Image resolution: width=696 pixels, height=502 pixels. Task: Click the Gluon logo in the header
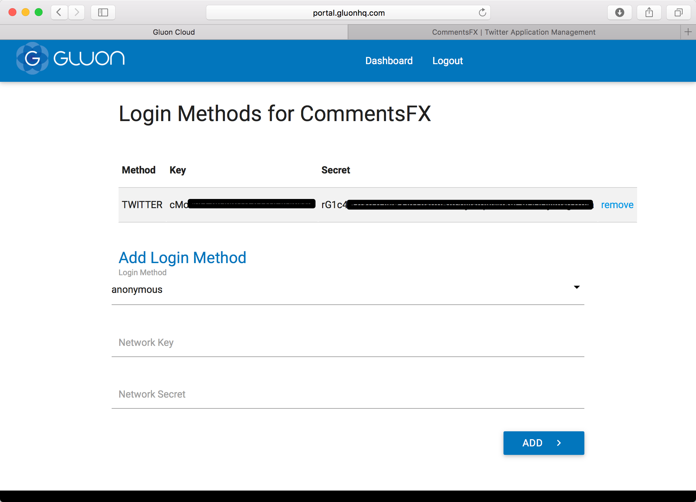[70, 58]
